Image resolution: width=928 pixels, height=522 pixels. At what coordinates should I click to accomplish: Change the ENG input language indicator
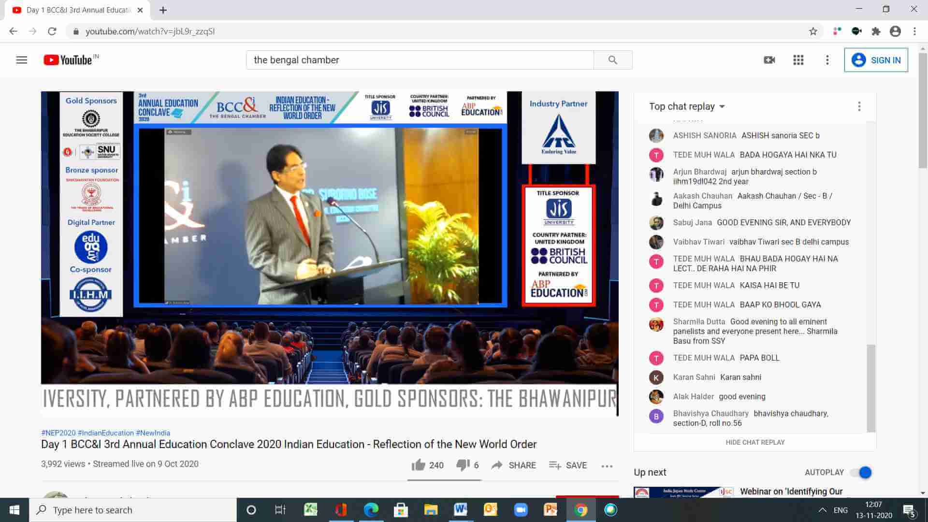point(841,510)
